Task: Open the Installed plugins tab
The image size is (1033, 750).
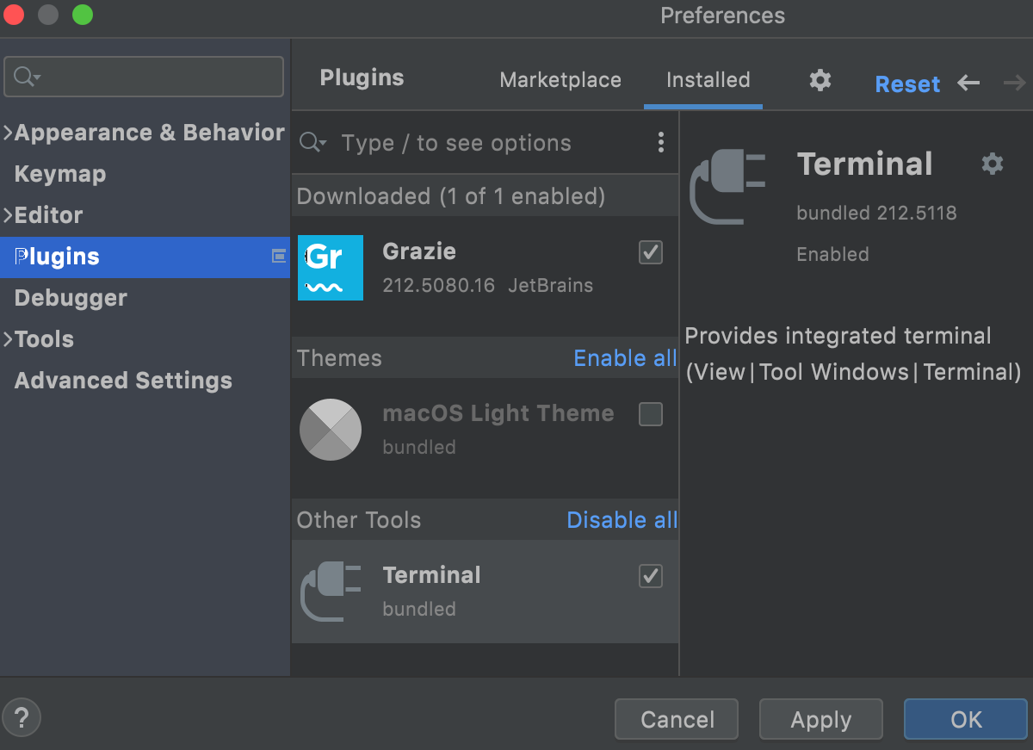Action: pyautogui.click(x=707, y=80)
